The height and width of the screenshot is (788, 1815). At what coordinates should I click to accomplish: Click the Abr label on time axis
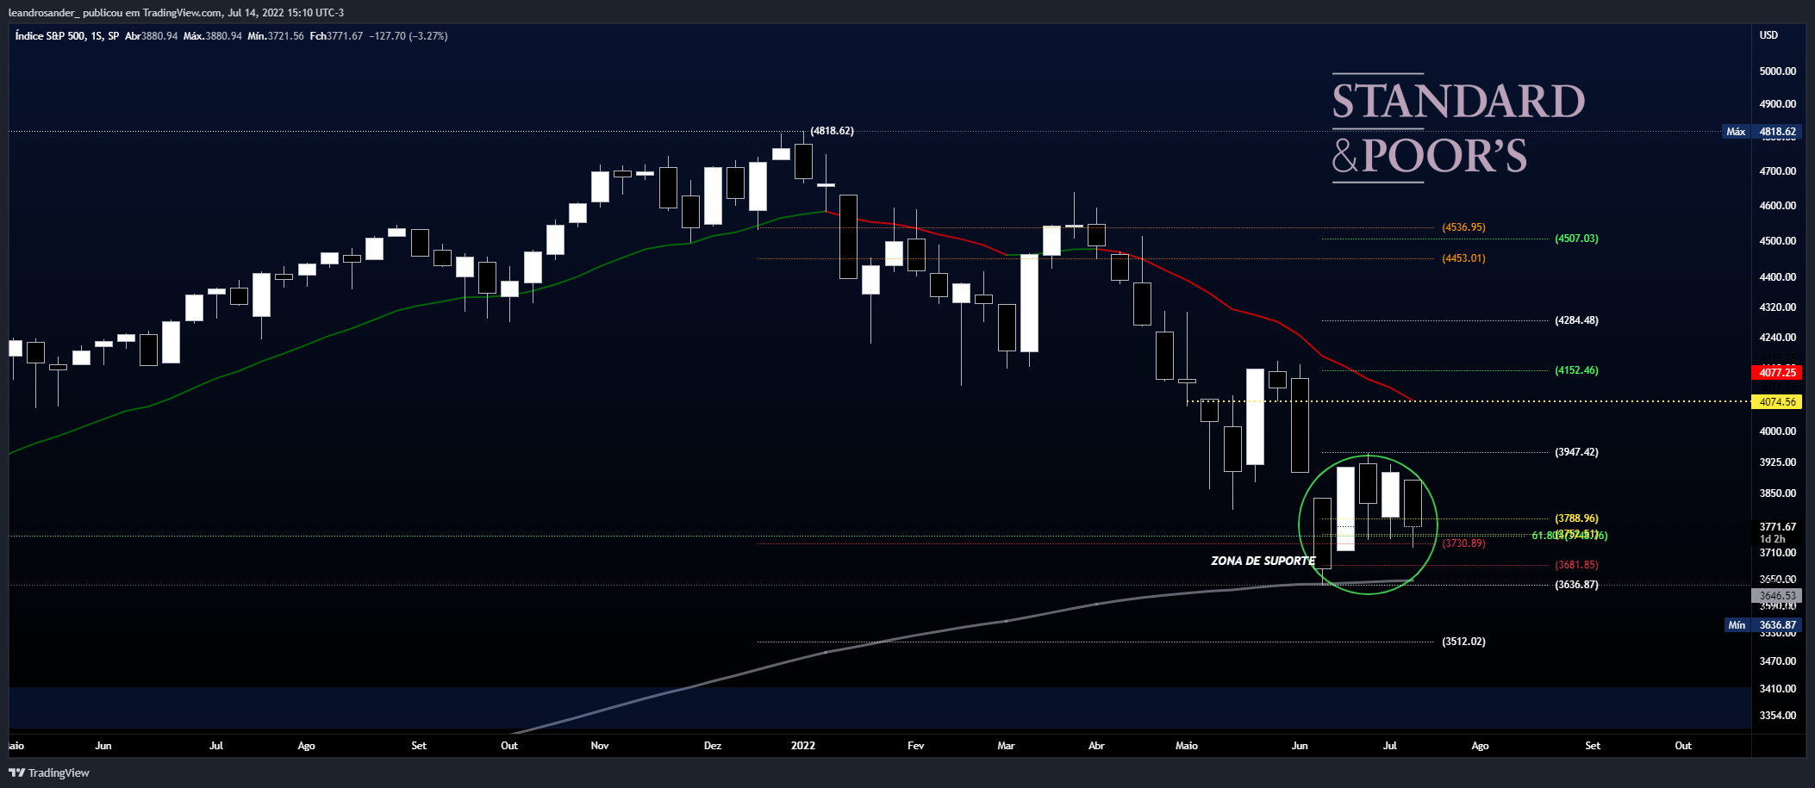coord(1096,746)
